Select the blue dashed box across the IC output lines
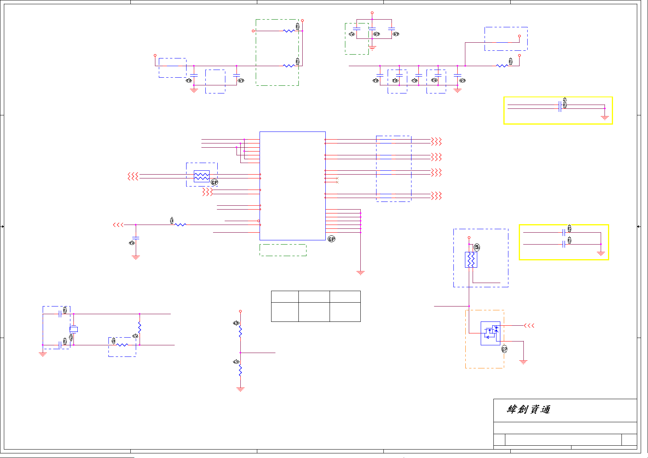Screen dimensions: 648x458 [393, 168]
